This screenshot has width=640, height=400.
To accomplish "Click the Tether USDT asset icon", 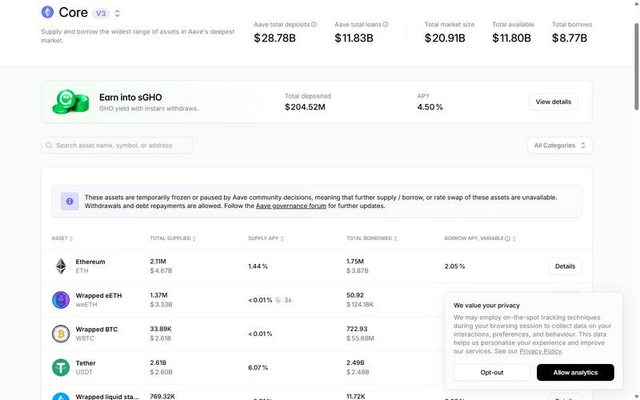I will [61, 367].
